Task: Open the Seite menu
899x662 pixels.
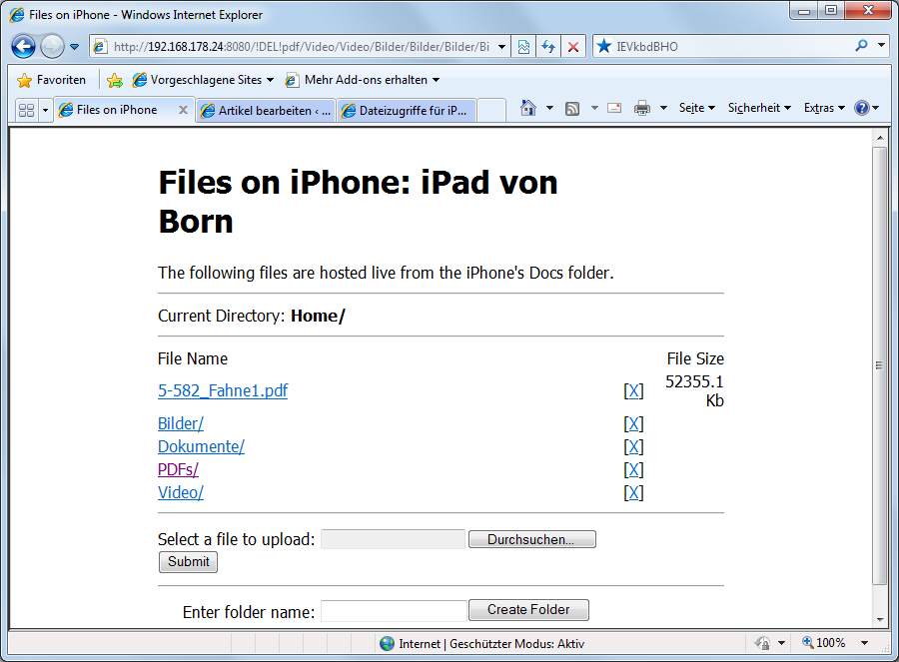Action: pos(696,108)
